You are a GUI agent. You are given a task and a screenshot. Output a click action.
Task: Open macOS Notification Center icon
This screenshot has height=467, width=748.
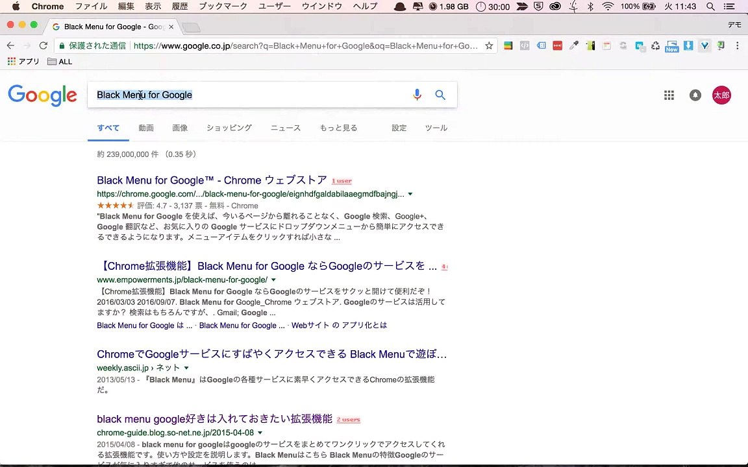[x=729, y=6]
